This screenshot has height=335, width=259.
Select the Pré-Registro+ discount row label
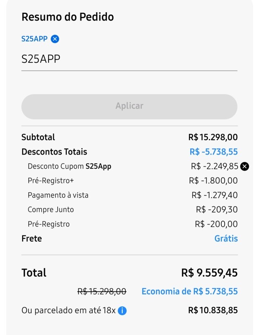(x=51, y=181)
